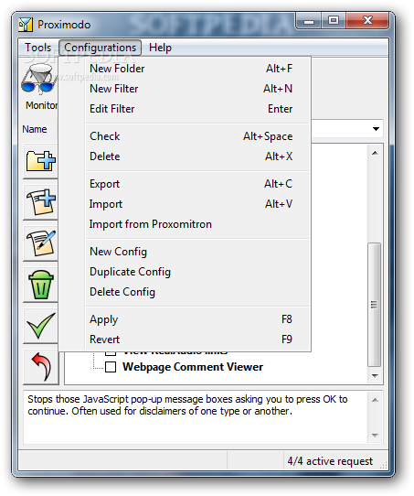Click the edit filter pencil icon
The width and height of the screenshot is (414, 496).
click(x=41, y=243)
